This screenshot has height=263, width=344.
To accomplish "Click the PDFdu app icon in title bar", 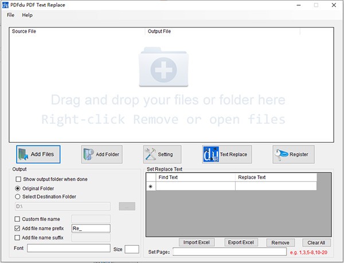I will [5, 5].
